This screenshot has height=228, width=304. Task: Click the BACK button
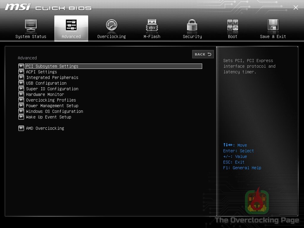203,54
